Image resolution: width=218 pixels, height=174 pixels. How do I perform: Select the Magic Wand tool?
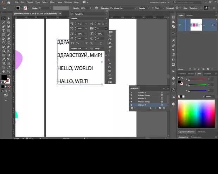point(4,22)
